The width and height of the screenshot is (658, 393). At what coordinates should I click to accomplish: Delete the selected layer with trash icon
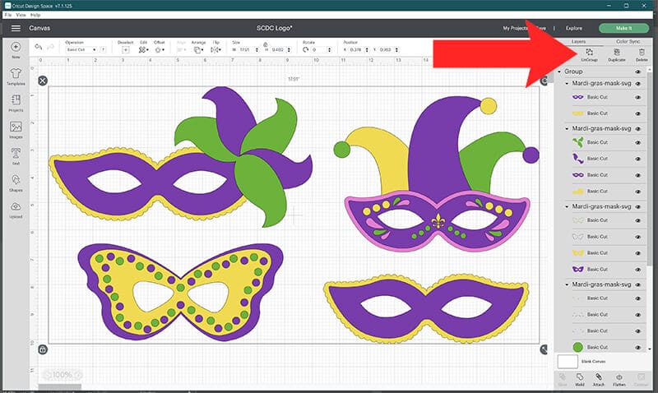click(642, 54)
